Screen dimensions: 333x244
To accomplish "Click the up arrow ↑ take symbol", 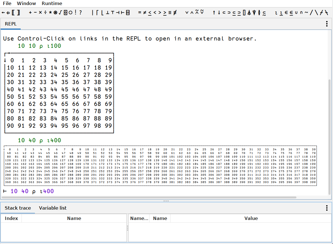I will tap(214, 13).
